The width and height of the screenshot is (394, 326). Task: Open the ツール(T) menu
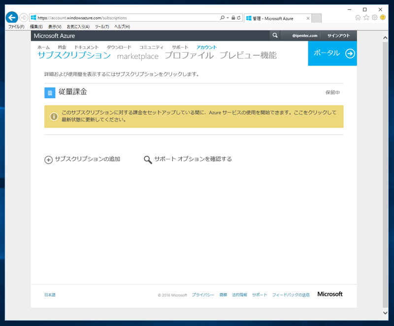coord(102,27)
